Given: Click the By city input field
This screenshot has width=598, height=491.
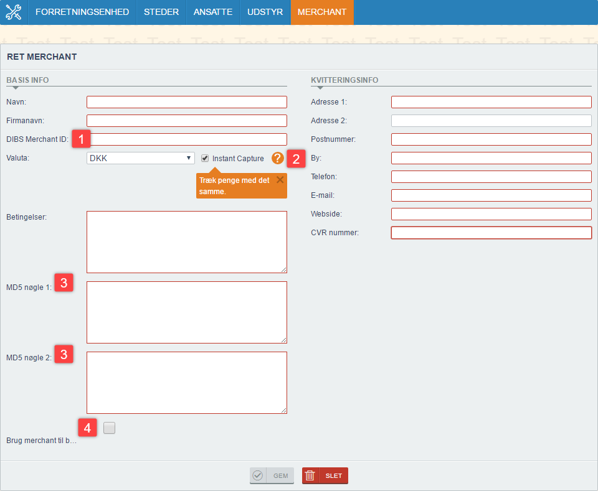Looking at the screenshot, I should (491, 158).
